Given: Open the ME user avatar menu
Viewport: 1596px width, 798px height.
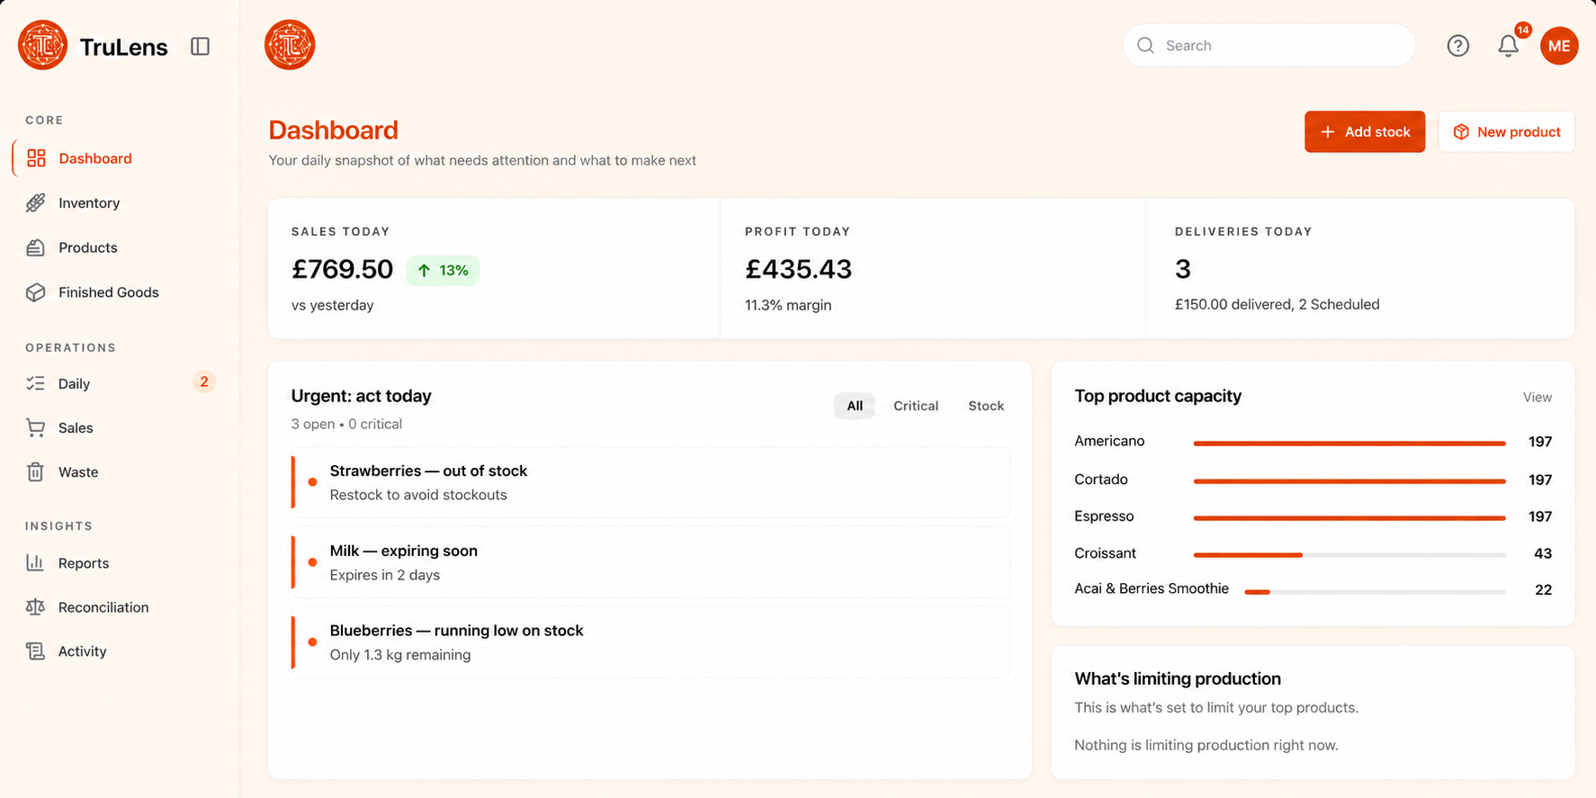Looking at the screenshot, I should point(1559,46).
